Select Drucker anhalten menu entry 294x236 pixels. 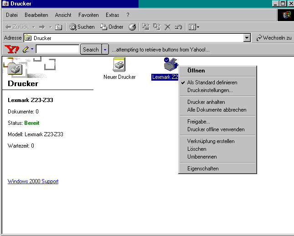(217, 102)
